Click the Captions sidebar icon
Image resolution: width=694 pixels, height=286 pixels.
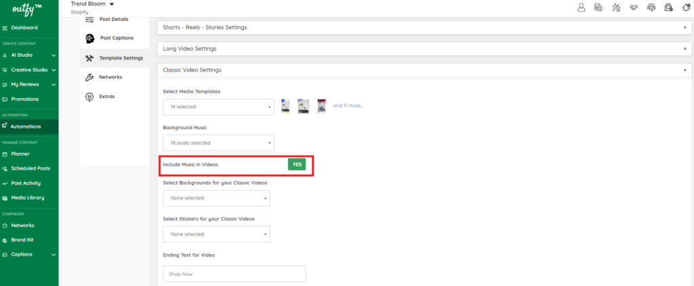tap(5, 255)
